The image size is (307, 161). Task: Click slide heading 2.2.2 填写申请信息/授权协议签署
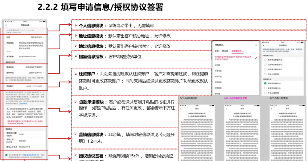[x=100, y=7]
